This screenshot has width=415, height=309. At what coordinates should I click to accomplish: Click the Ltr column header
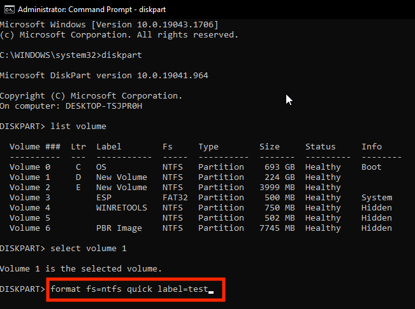78,147
